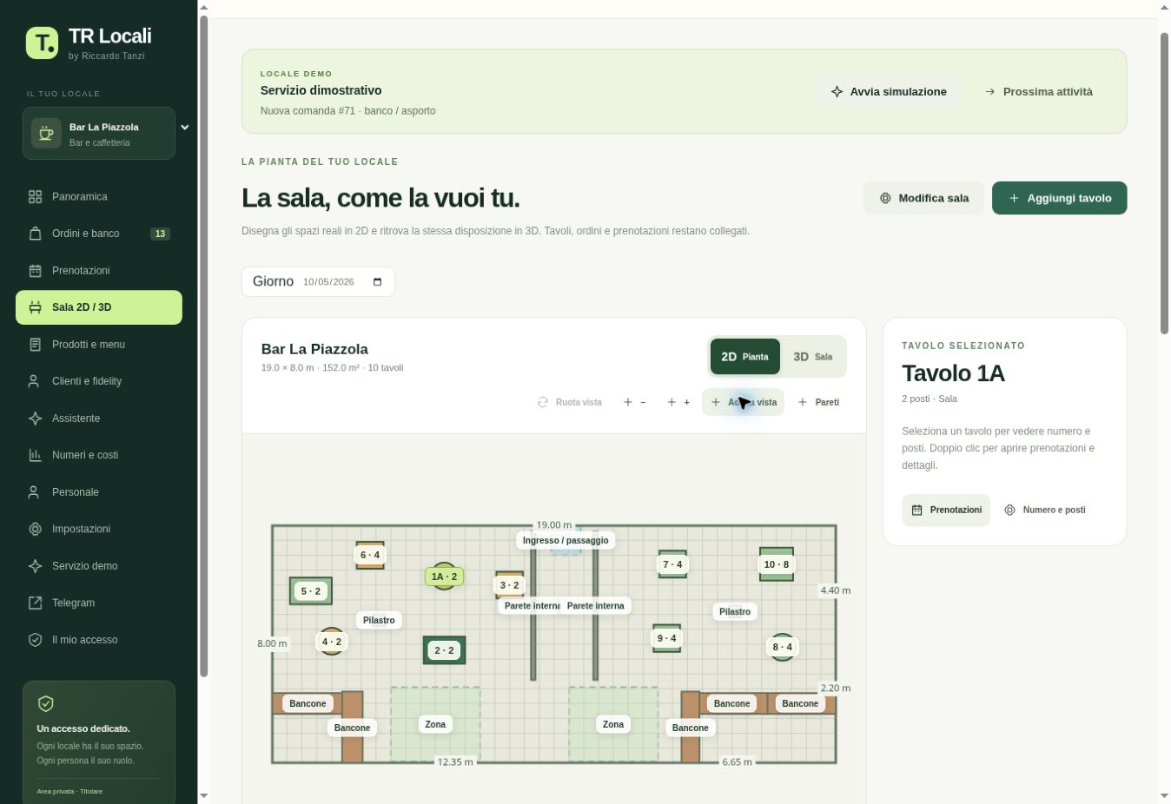The height and width of the screenshot is (804, 1171).
Task: Click the zoom out minus control
Action: point(635,402)
